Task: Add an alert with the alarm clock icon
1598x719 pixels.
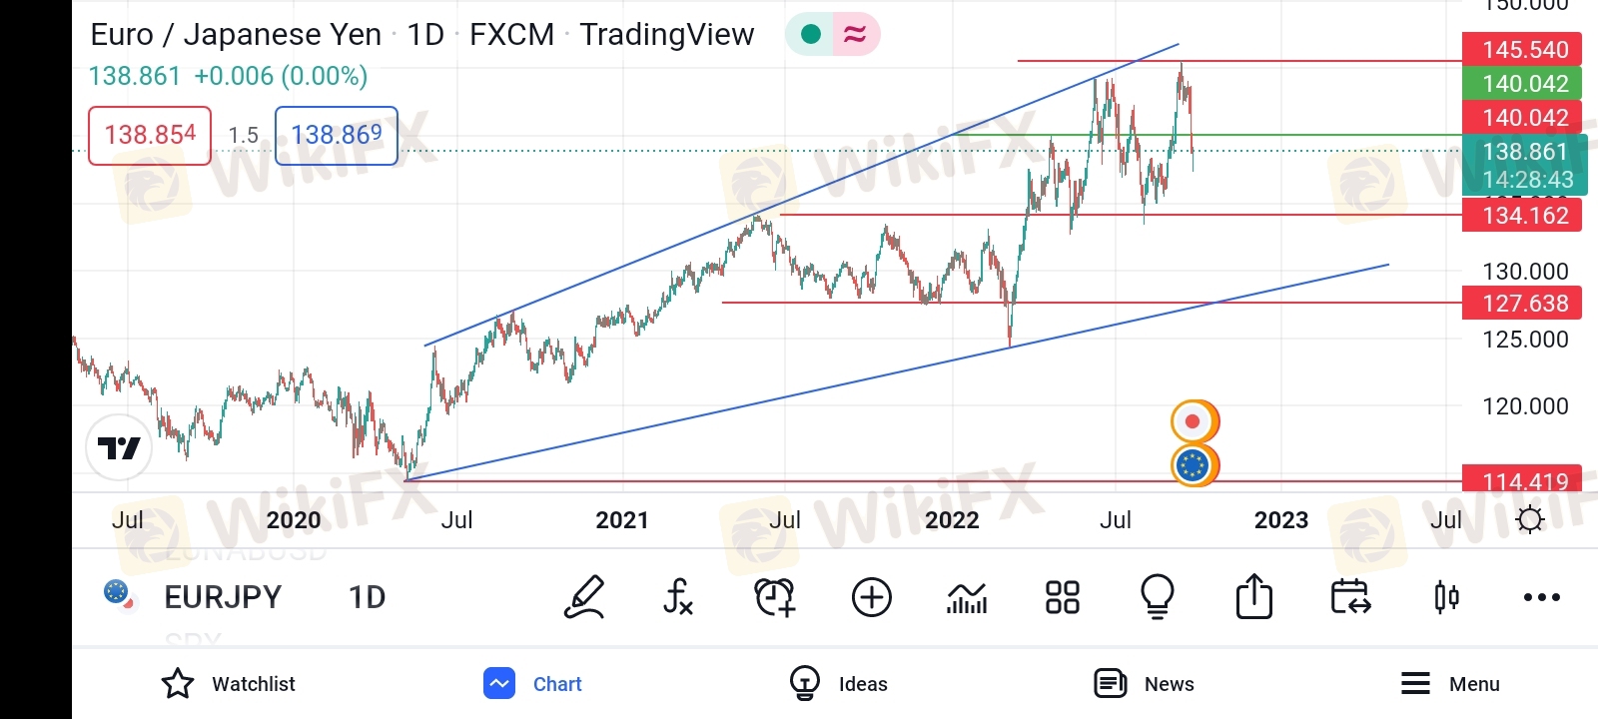Action: [774, 597]
